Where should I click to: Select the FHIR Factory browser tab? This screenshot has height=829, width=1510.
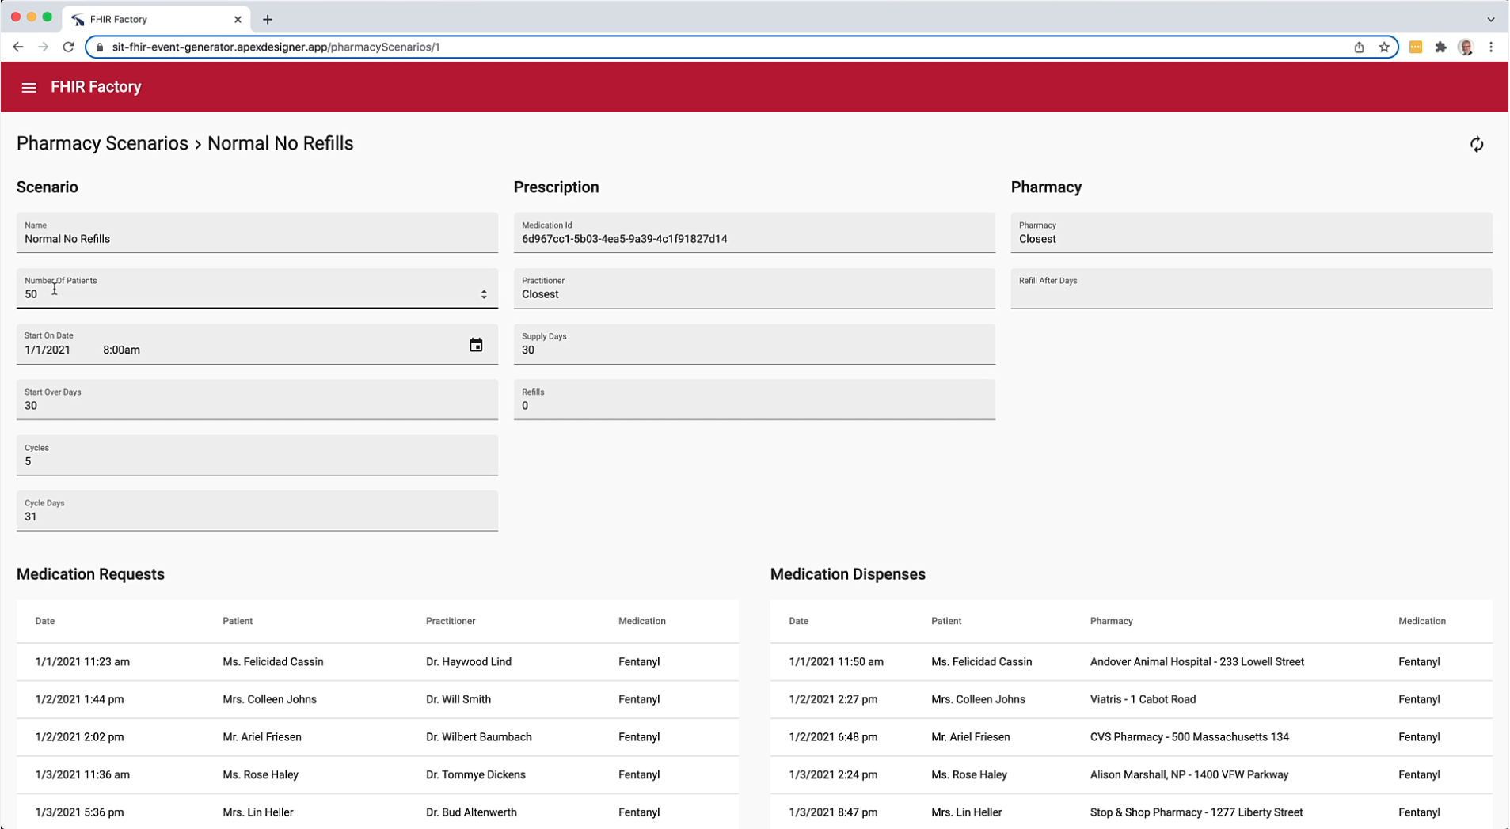(x=156, y=19)
